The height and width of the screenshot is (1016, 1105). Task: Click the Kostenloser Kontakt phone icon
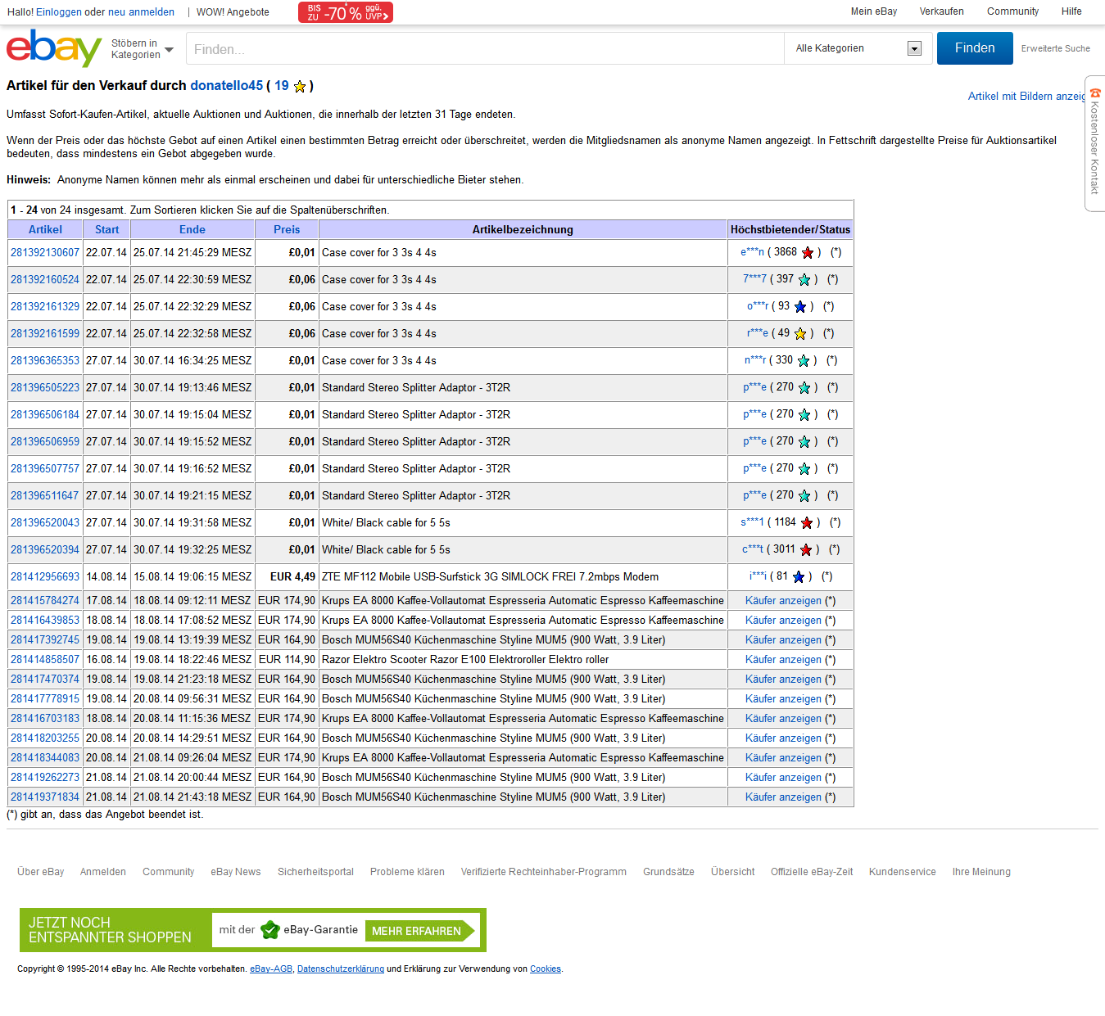coord(1095,93)
